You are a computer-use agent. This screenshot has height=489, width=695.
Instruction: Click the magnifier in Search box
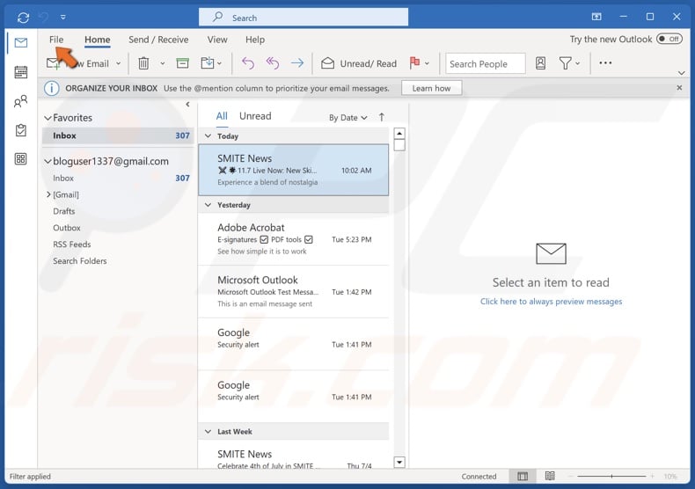tap(217, 18)
